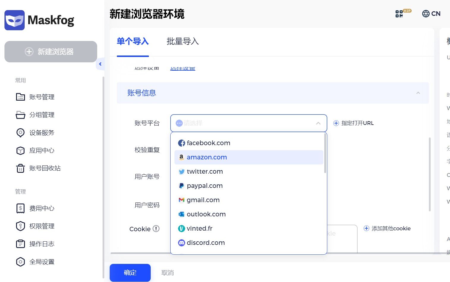Click the 设备服务 location pin icon
This screenshot has height=282, width=450.
(x=20, y=133)
